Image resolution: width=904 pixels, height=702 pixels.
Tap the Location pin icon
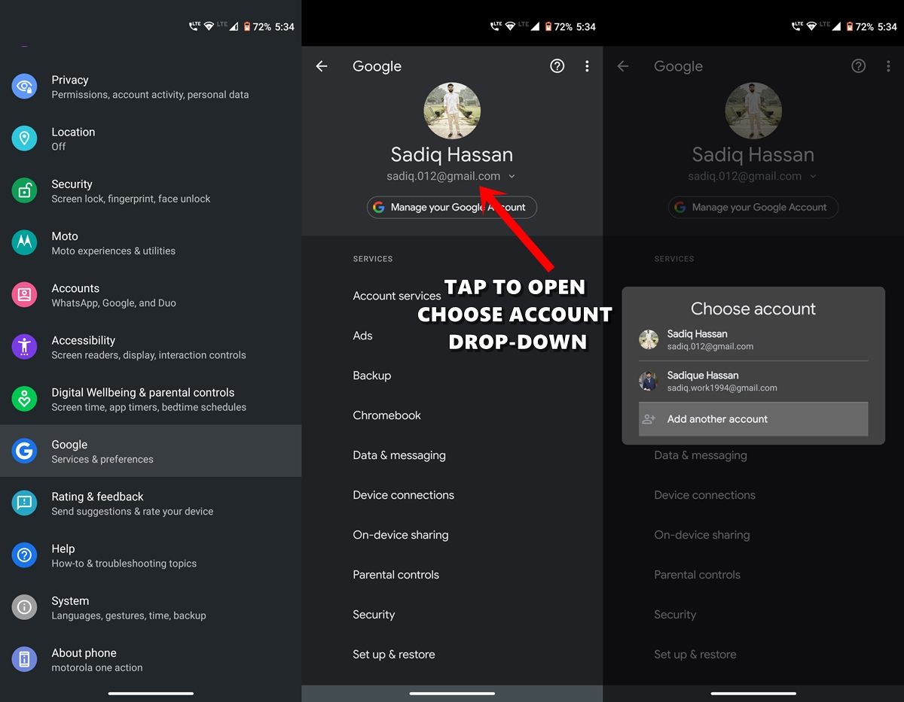[24, 138]
